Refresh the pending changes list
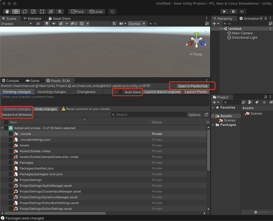This screenshot has width=273, height=221. (206, 115)
